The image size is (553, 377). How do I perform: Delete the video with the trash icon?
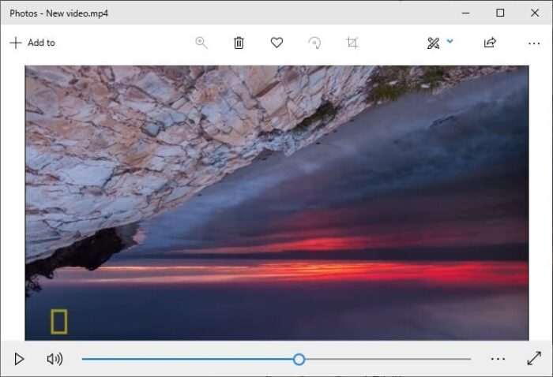point(239,43)
